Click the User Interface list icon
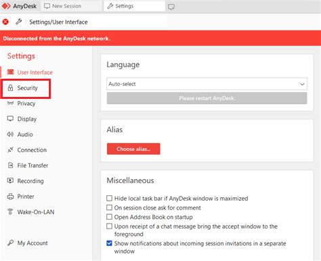The image size is (321, 261). coord(10,72)
